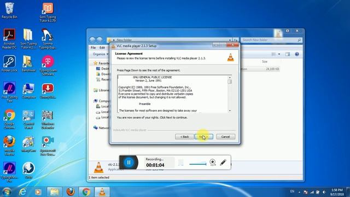Click the license text scrollbar down arrow
350x197 pixels.
click(x=230, y=111)
